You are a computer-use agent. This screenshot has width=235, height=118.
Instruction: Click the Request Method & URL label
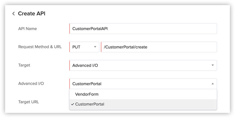[x=40, y=47]
